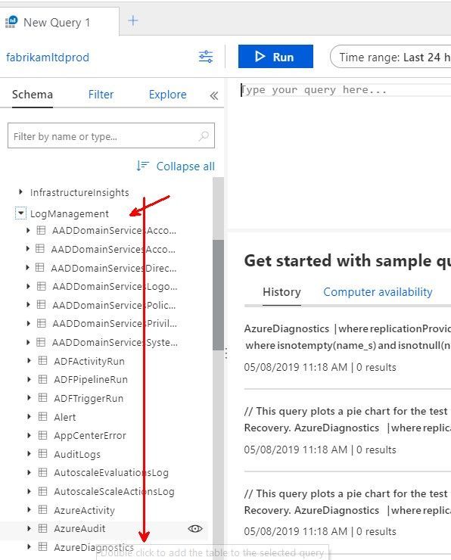The image size is (451, 560).
Task: Click the table icon next to AzureActivity
Action: (x=42, y=509)
